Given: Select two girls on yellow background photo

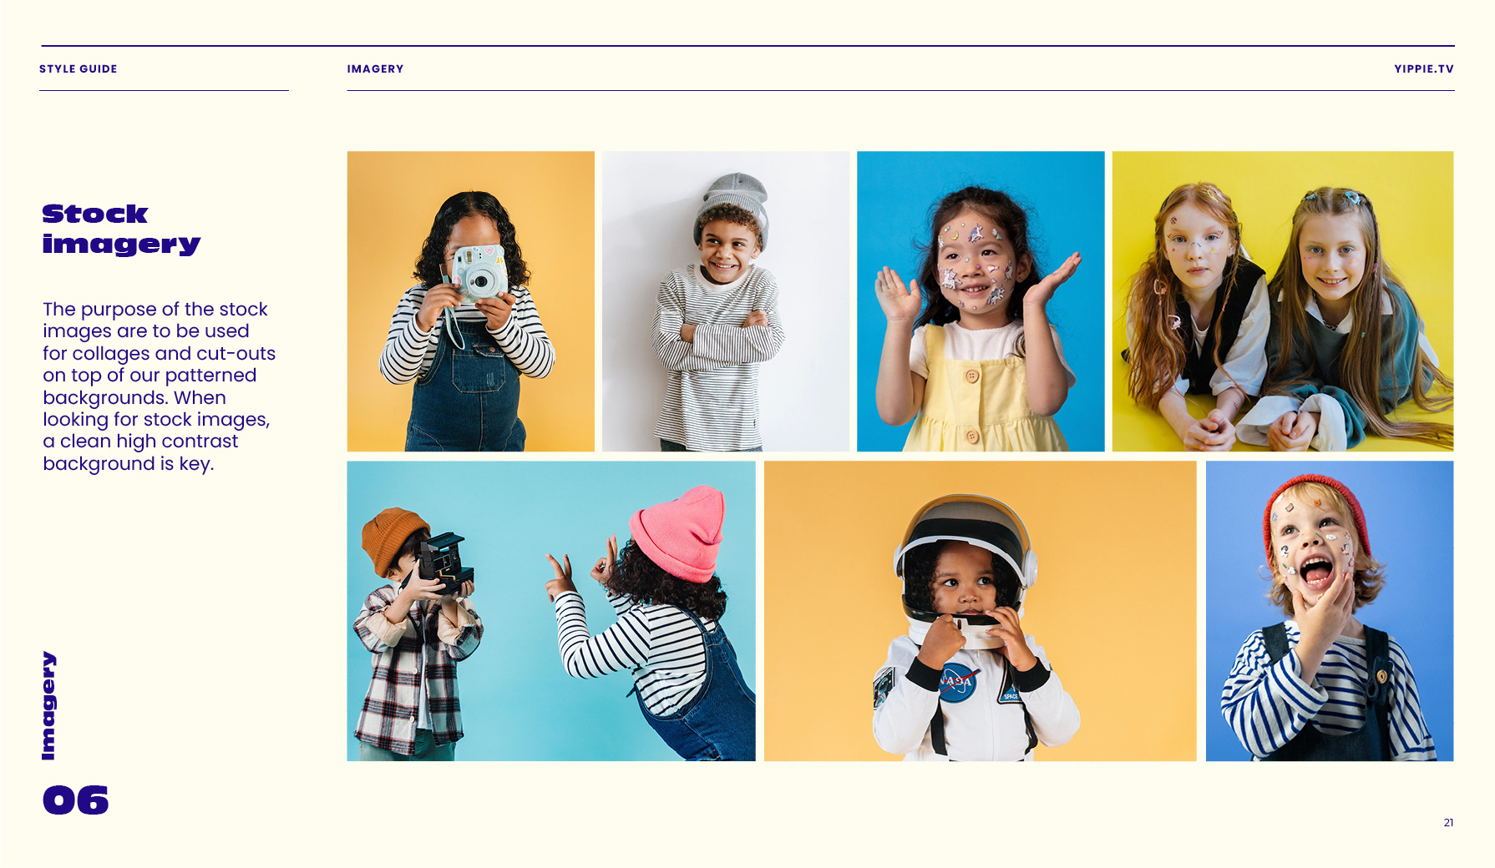Looking at the screenshot, I should 1283,301.
